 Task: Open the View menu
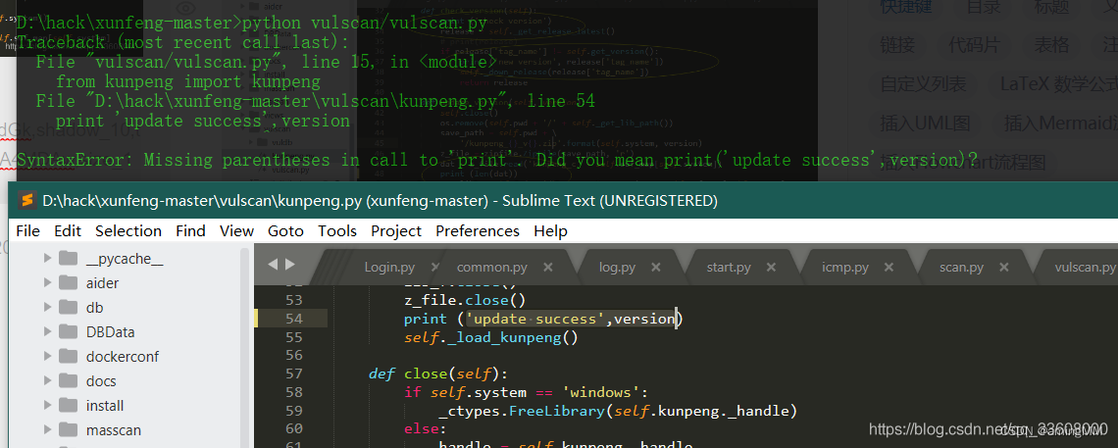(x=236, y=230)
